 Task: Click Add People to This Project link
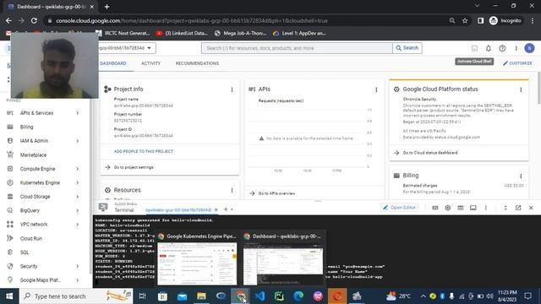pos(144,151)
